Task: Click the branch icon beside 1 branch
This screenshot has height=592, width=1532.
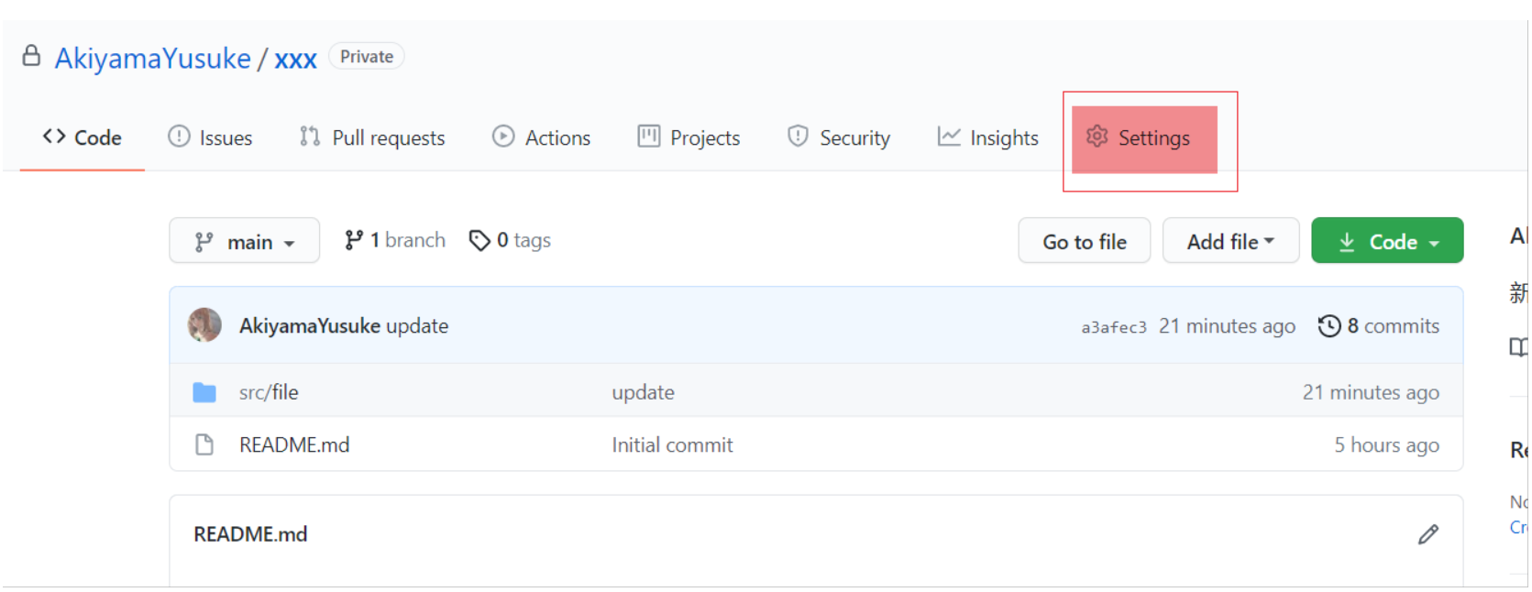Action: (x=354, y=240)
